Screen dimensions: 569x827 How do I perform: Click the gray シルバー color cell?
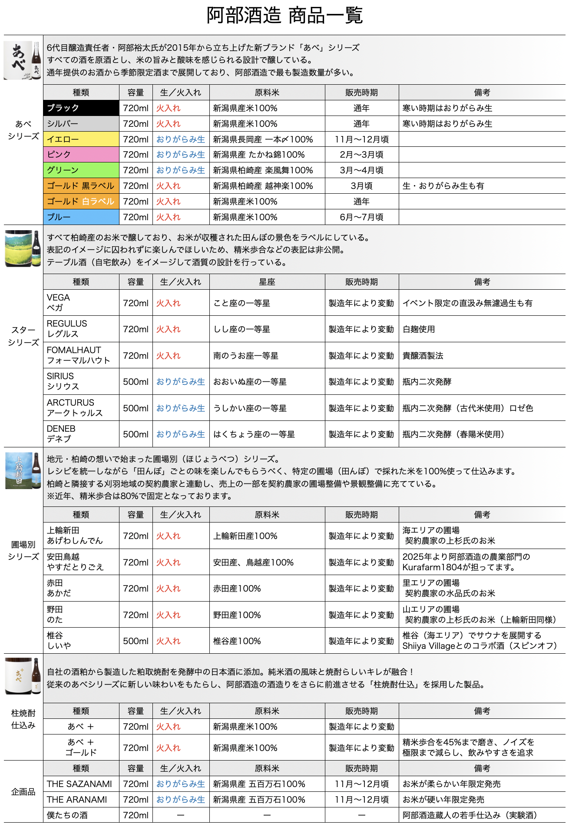(81, 124)
